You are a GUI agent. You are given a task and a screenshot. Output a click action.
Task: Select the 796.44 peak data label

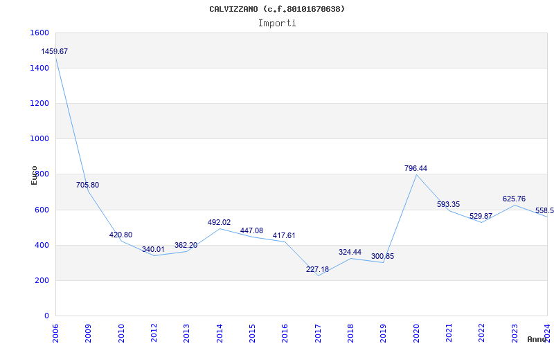415,169
